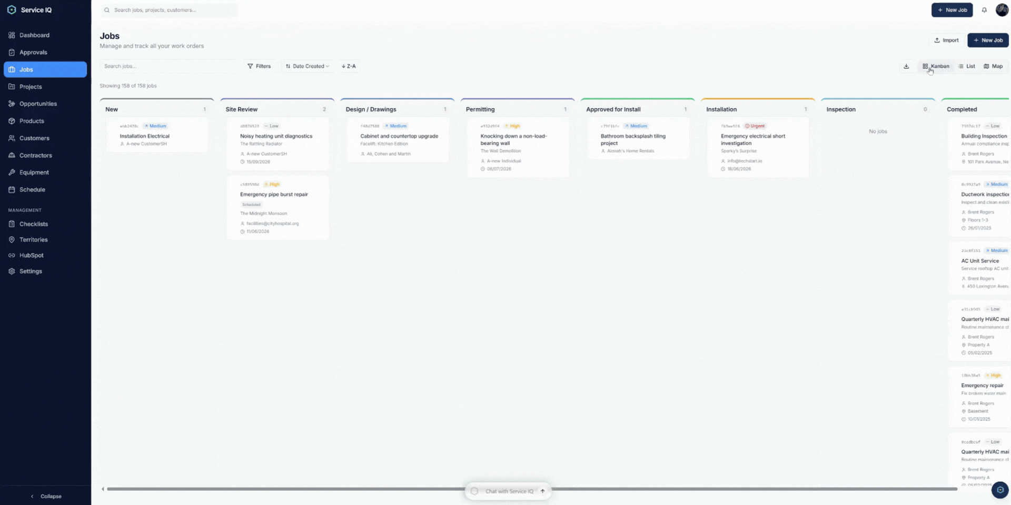The image size is (1011, 505).
Task: Open Opportunities in the sidebar
Action: [45, 104]
